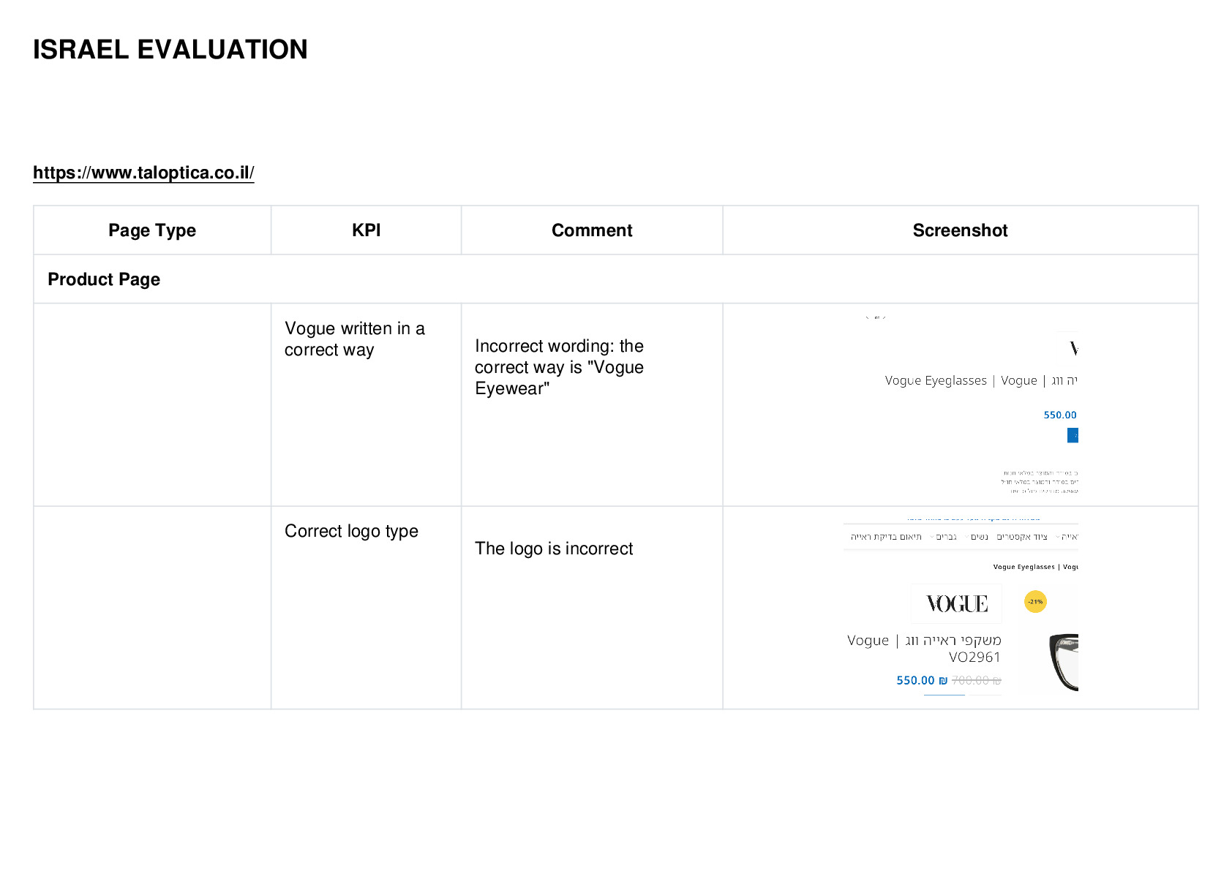Viewport: 1232px width, 871px height.
Task: Click the VO2961 model number text
Action: pos(974,657)
